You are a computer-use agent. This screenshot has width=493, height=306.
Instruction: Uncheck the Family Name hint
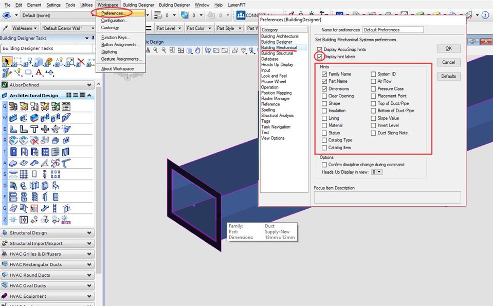(324, 74)
